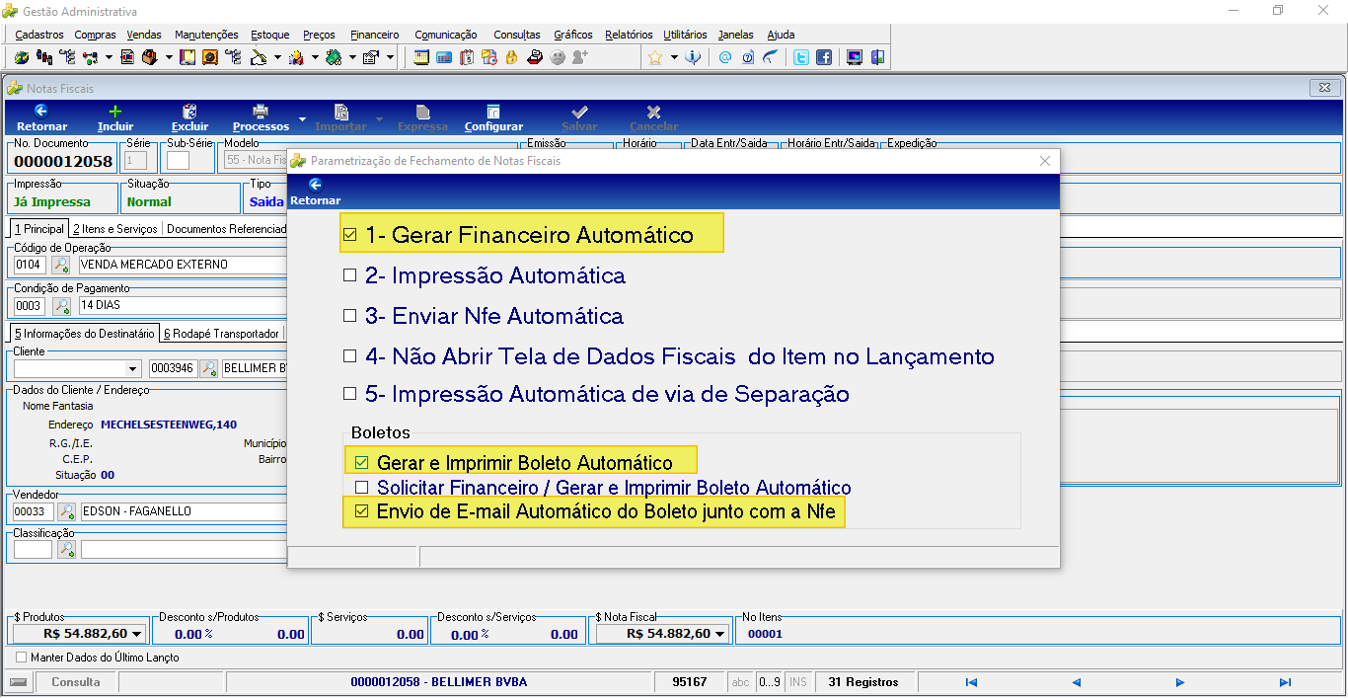Click the red printer toolbar icon

535,57
